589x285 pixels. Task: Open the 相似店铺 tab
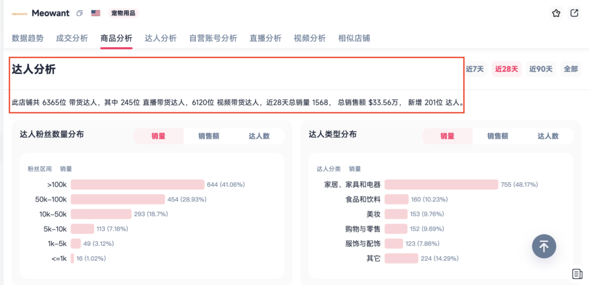click(x=354, y=38)
